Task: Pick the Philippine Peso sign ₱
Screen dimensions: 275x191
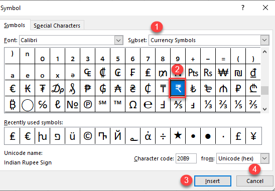Action: (x=88, y=88)
